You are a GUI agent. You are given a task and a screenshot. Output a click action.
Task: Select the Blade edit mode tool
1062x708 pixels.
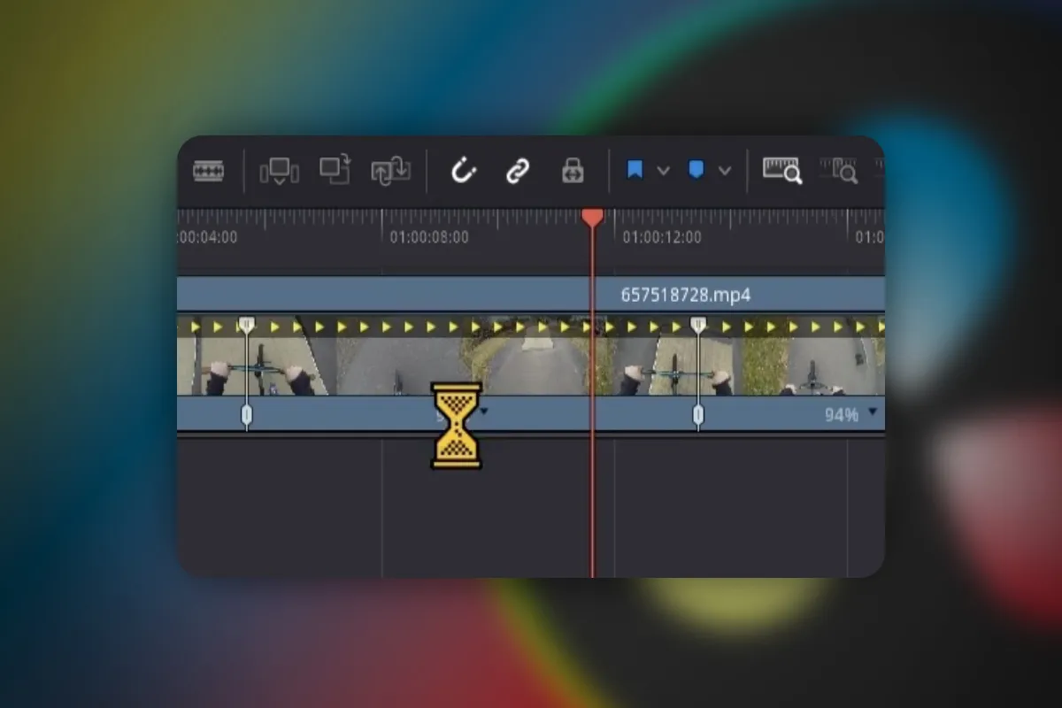tap(208, 171)
